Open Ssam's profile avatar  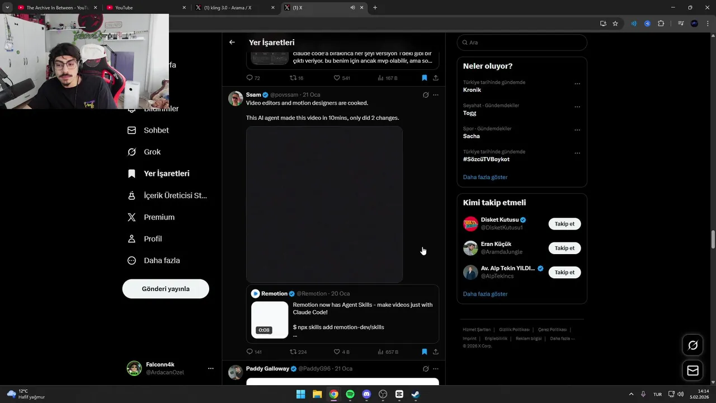coord(235,99)
